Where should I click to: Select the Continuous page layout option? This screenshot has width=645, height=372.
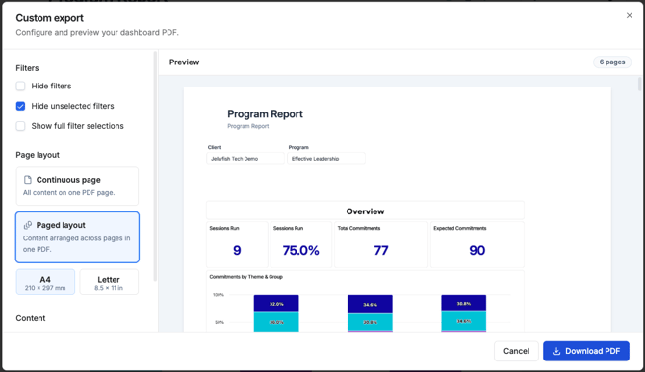tap(77, 186)
